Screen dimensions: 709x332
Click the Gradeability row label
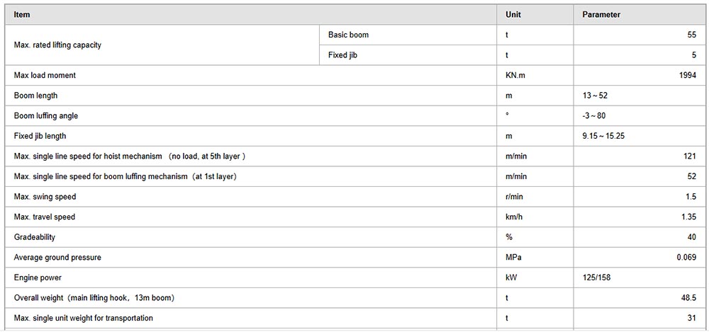[x=34, y=237]
